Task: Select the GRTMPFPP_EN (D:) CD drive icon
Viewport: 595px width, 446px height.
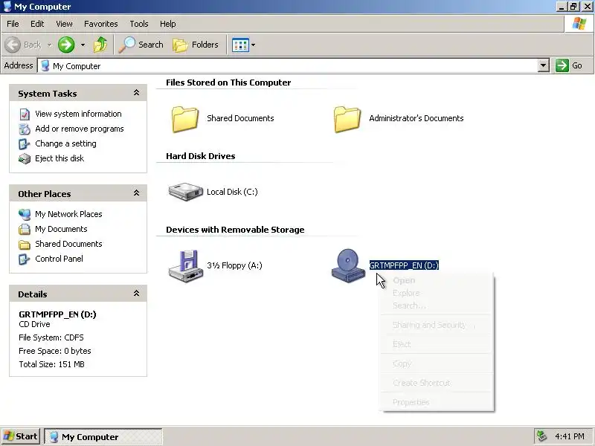Action: coord(348,265)
